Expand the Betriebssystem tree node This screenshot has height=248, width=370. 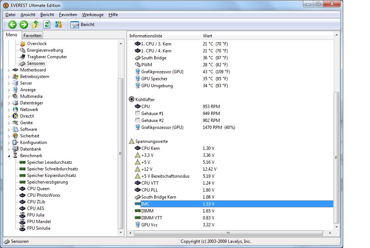(x=9, y=77)
